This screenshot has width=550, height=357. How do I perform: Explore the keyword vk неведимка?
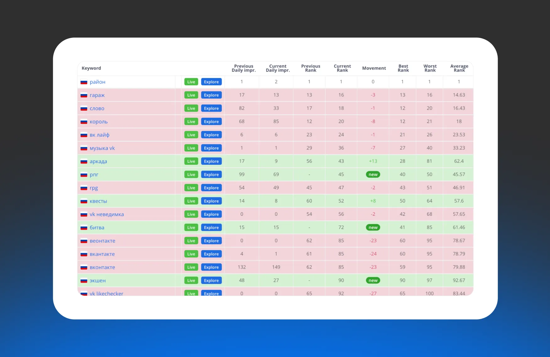pos(211,214)
